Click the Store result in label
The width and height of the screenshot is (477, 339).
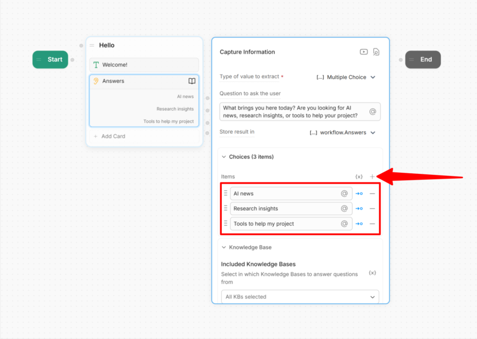coord(237,132)
